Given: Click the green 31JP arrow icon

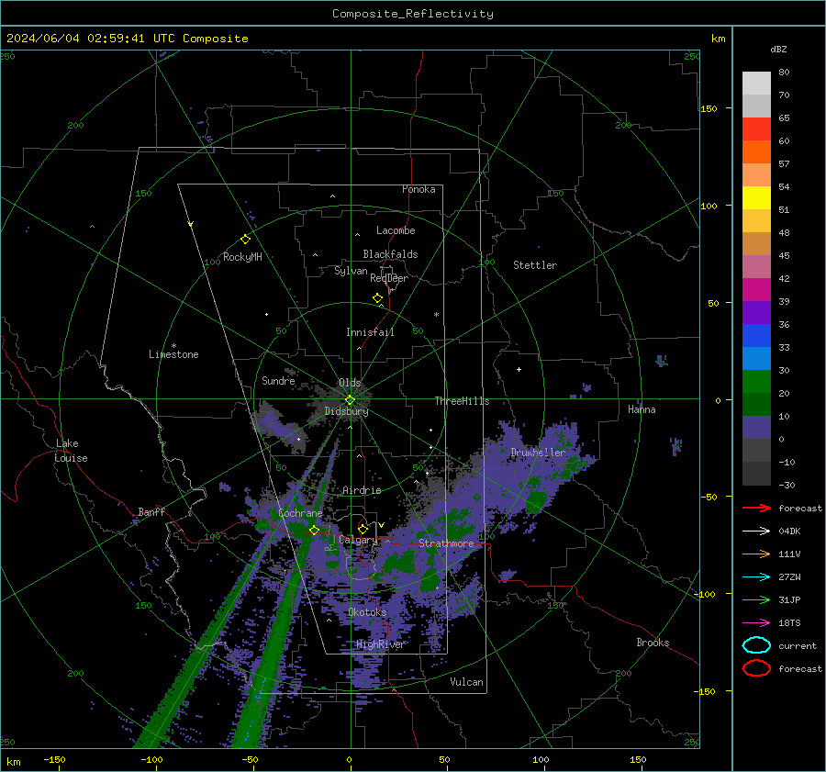Looking at the screenshot, I should coord(756,599).
